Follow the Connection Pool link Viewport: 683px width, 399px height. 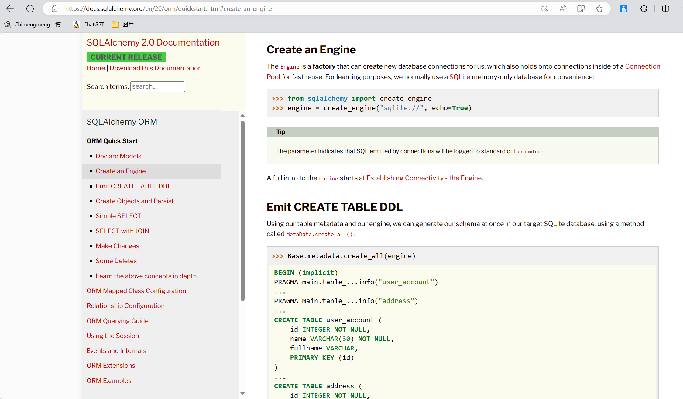[642, 66]
